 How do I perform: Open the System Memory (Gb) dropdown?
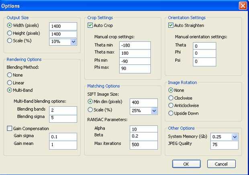click(x=235, y=137)
